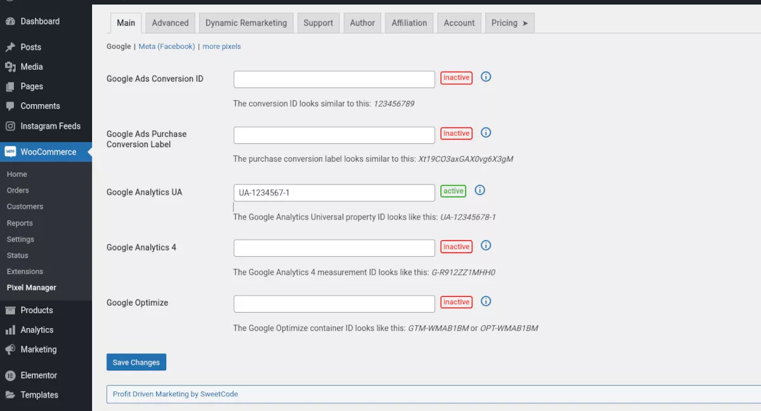Open Elementor menu label

39,375
